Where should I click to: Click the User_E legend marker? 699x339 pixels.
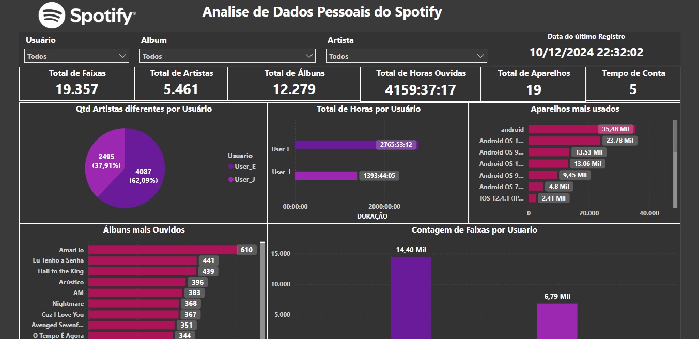pos(230,166)
